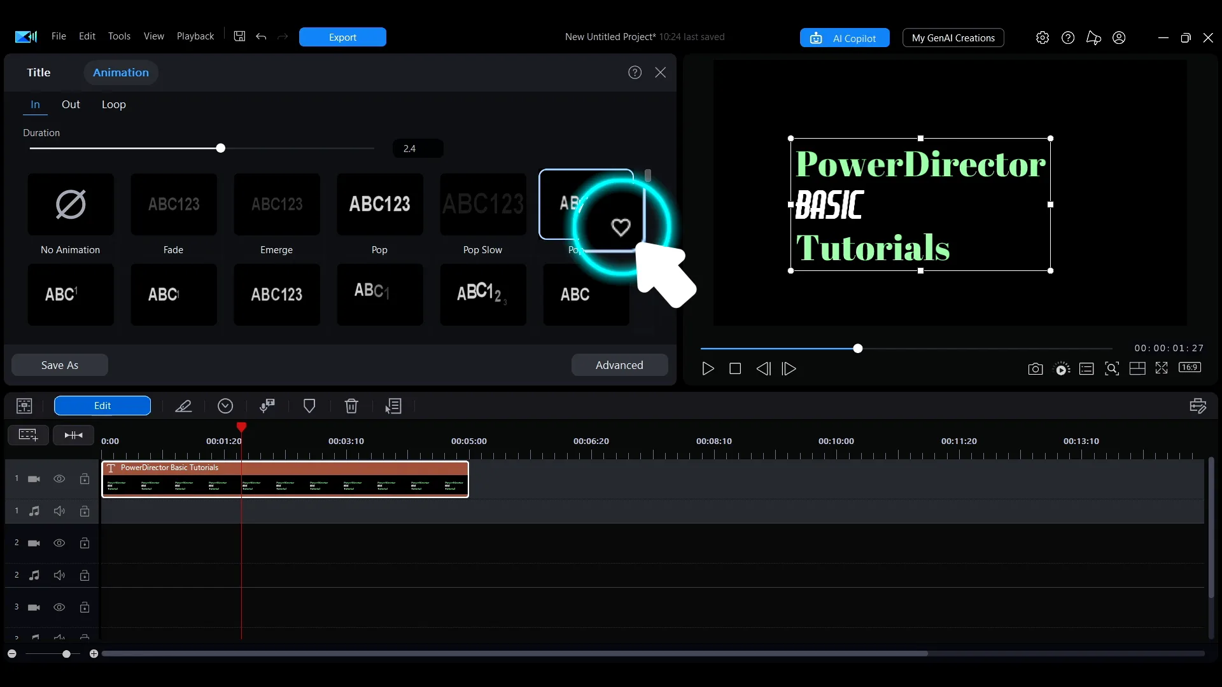The image size is (1222, 687).
Task: Close the title animation panel
Action: (661, 73)
